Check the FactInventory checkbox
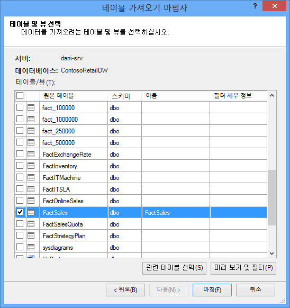 tap(20, 166)
